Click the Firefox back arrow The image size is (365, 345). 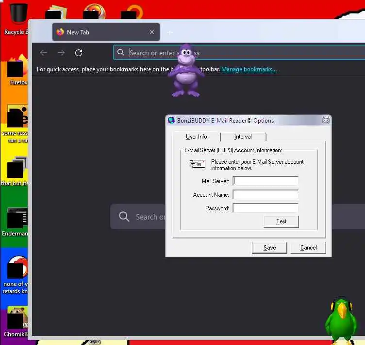click(44, 53)
